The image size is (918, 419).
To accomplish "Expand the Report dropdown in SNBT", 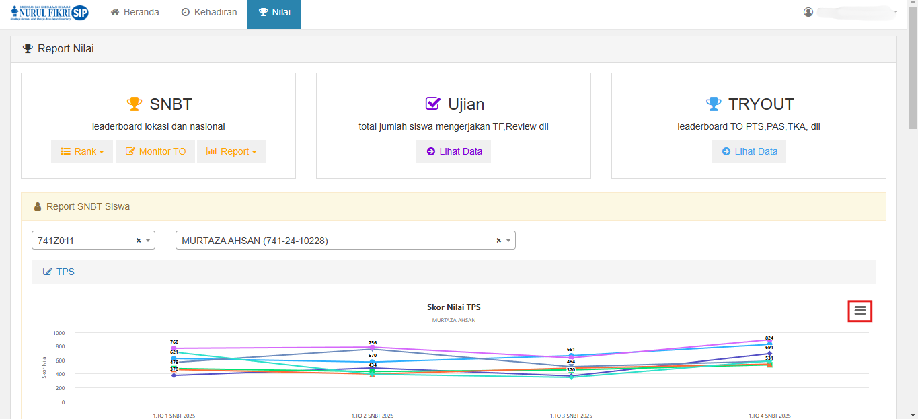I will click(231, 151).
